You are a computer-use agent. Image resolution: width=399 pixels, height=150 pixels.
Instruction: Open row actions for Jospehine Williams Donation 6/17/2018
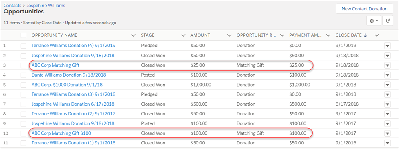pyautogui.click(x=387, y=104)
